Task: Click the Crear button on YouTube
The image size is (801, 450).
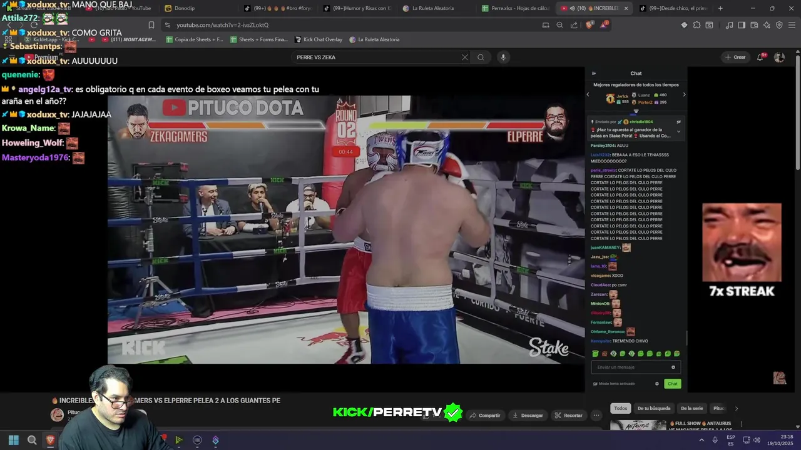Action: click(735, 57)
